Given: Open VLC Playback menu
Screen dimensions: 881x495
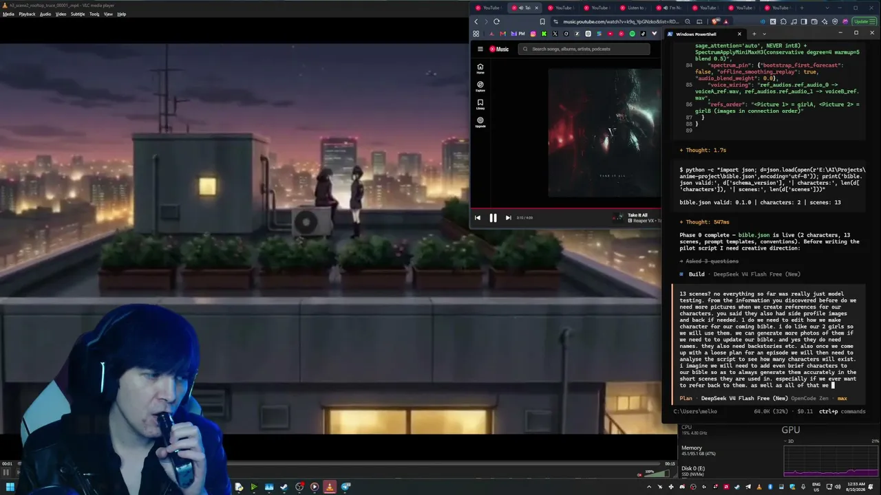Looking at the screenshot, I should click(x=27, y=14).
